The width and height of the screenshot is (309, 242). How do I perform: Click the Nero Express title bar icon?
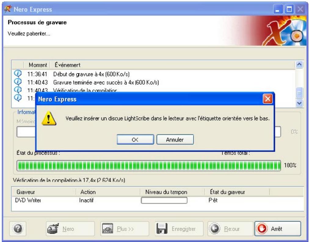[x=8, y=9]
